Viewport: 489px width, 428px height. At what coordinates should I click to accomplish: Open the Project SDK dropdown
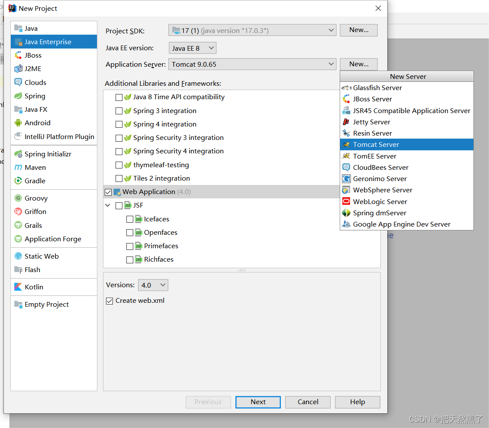pyautogui.click(x=252, y=30)
